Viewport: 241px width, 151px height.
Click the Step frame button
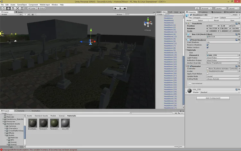click(x=125, y=8)
